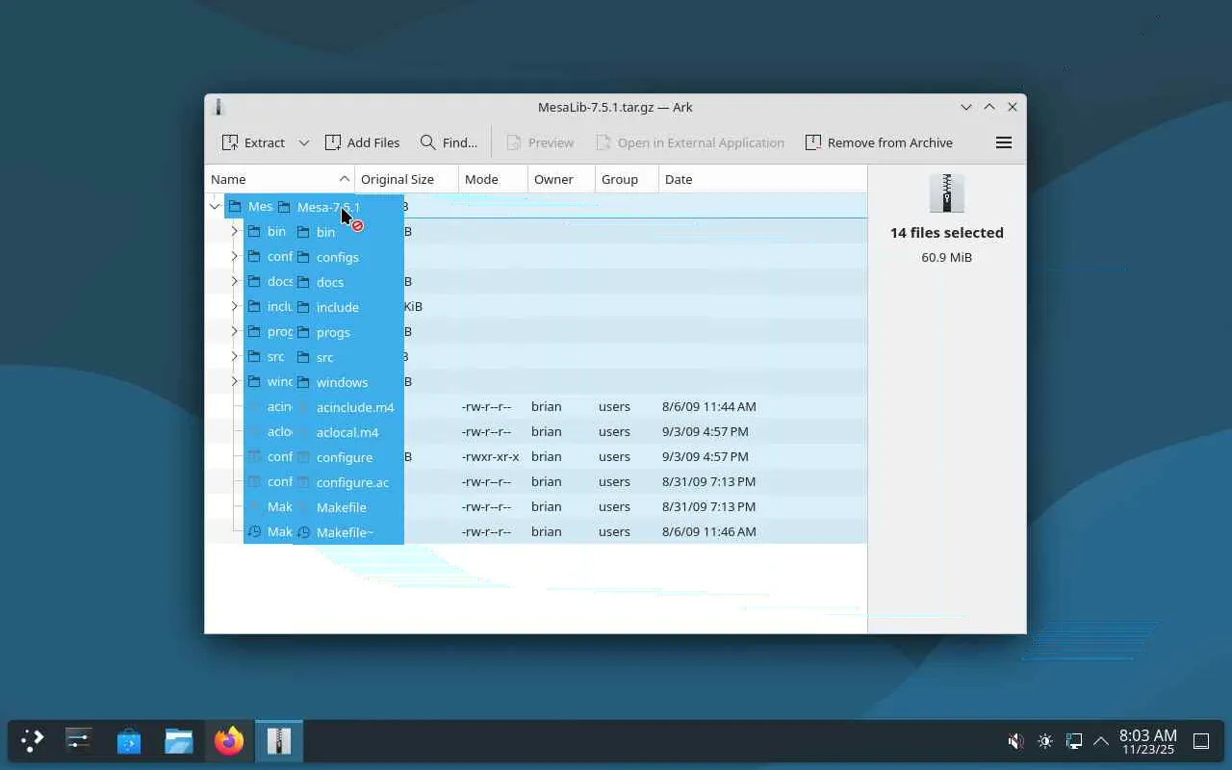Open the Find... search tool
Screen dimensions: 1232x770
click(449, 142)
